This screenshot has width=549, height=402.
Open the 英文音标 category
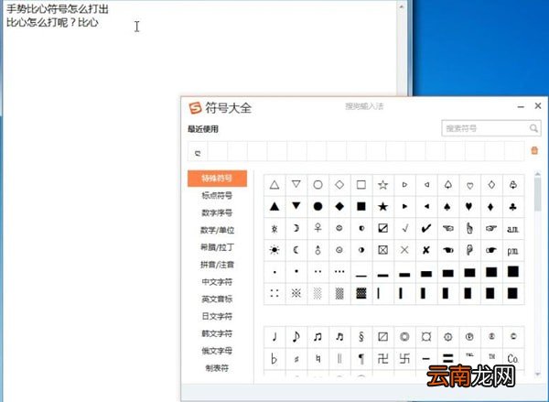point(217,299)
